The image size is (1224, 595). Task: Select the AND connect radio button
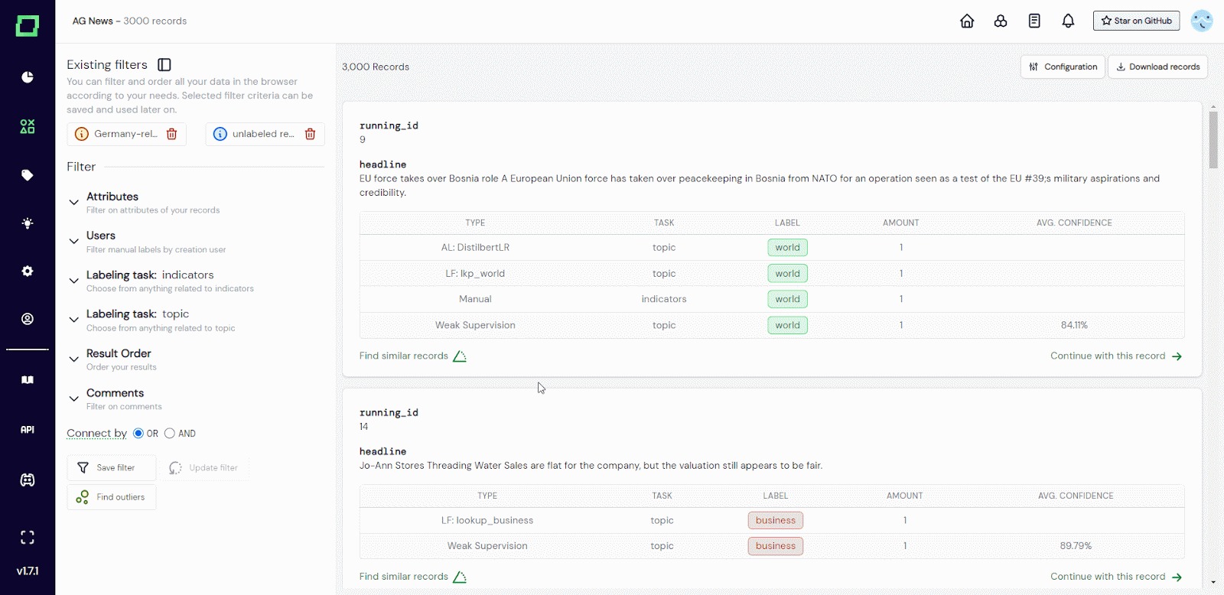pyautogui.click(x=170, y=434)
